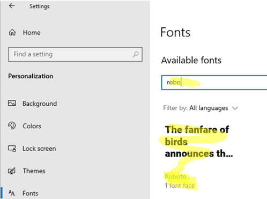Screen dimensions: 267x199
Task: Click the Colors palette icon
Action: tap(12, 126)
